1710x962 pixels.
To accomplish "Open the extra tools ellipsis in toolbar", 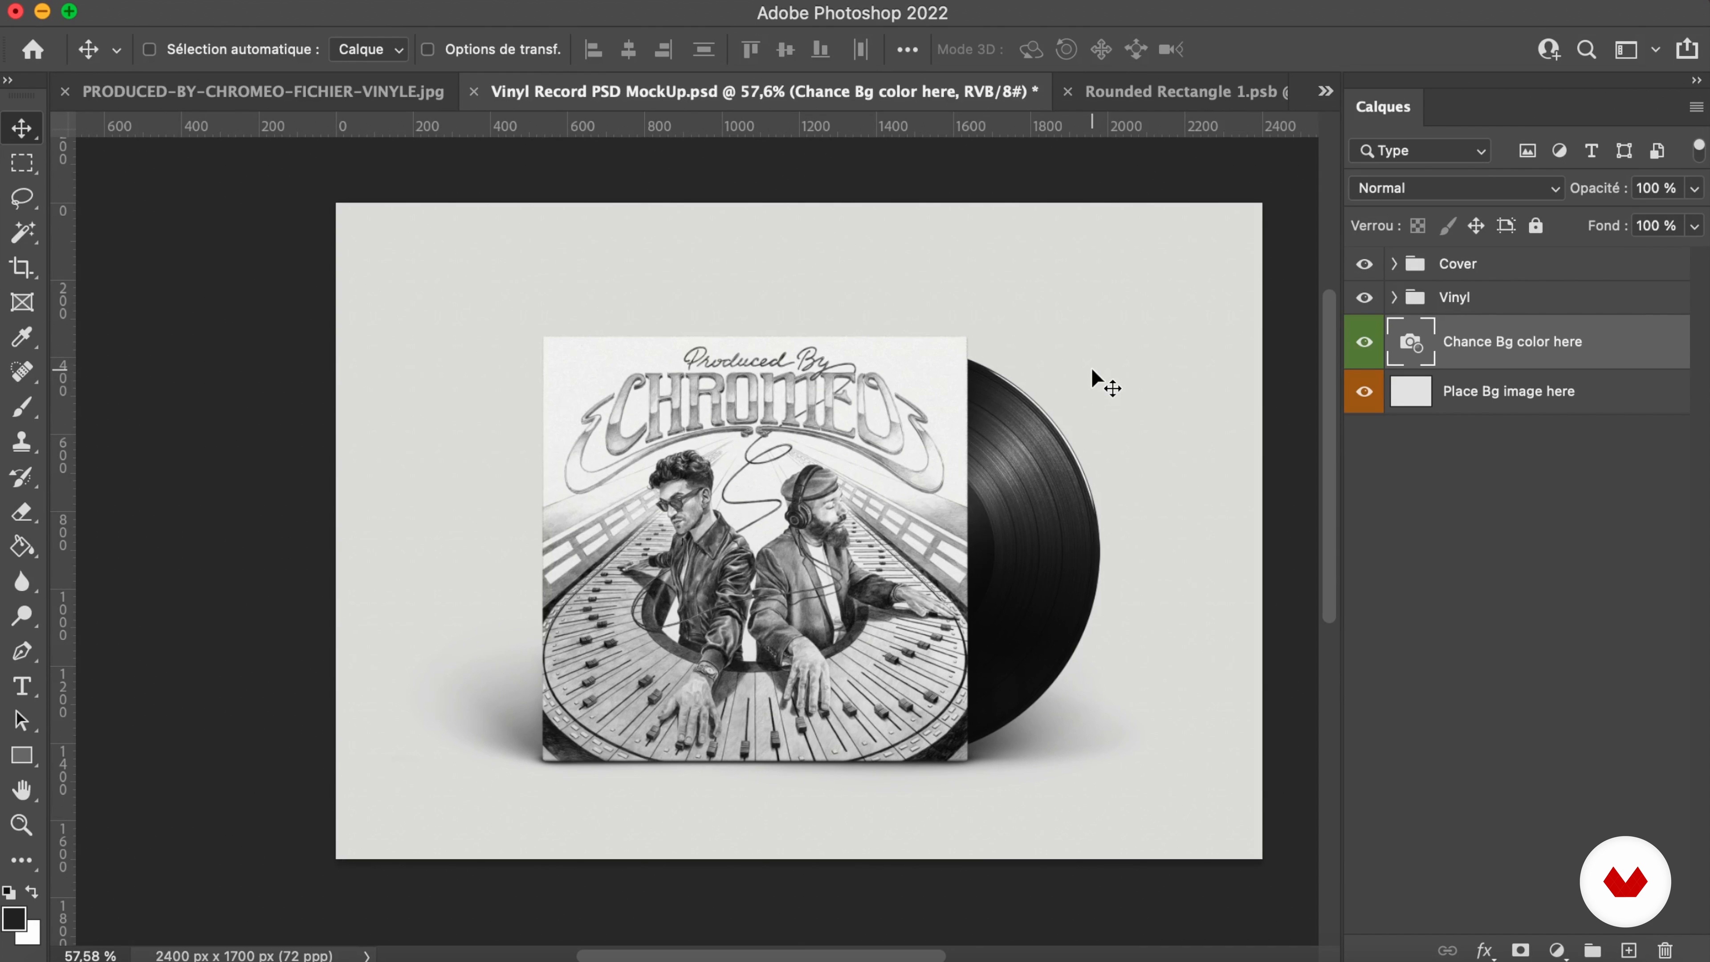I will pos(21,860).
